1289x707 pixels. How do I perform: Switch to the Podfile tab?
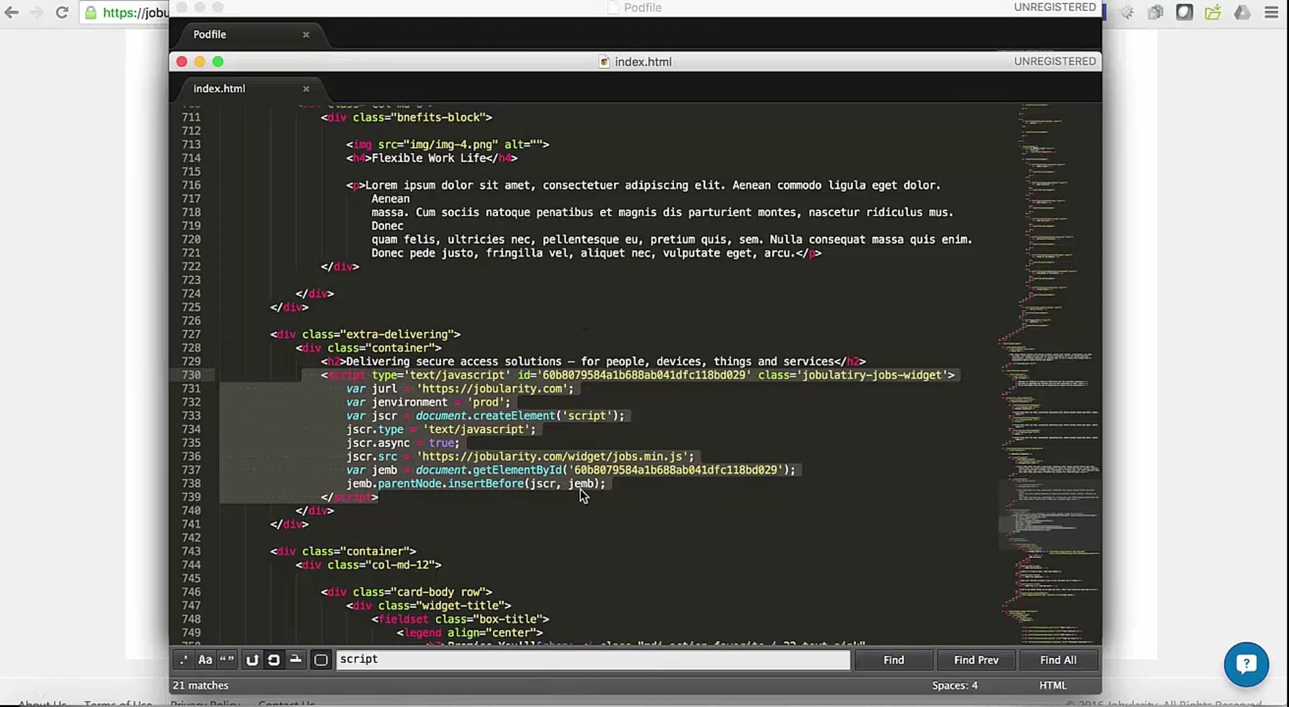[x=210, y=34]
